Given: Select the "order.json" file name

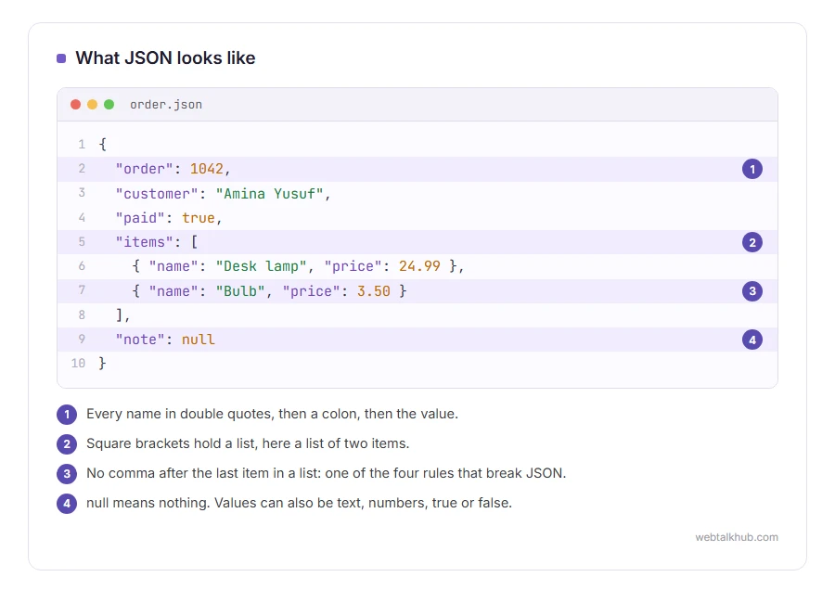Looking at the screenshot, I should [166, 105].
